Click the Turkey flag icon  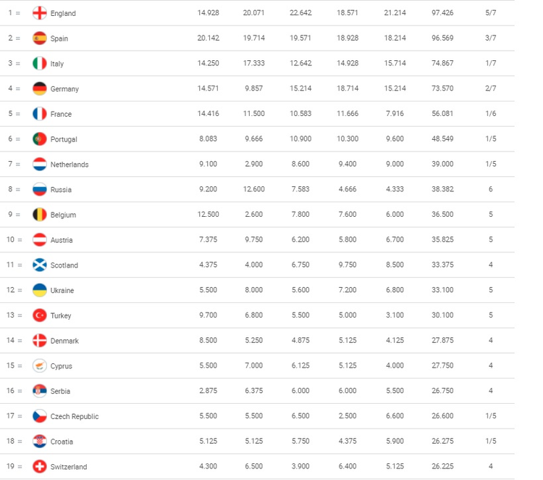(40, 315)
